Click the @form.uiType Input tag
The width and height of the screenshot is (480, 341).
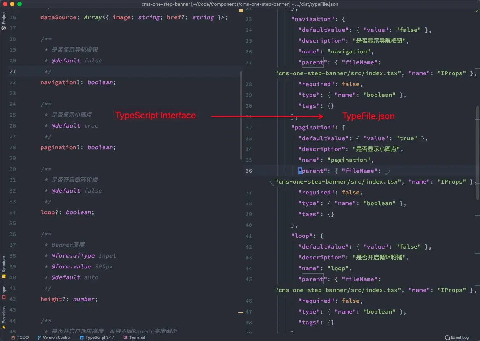click(84, 256)
